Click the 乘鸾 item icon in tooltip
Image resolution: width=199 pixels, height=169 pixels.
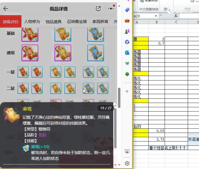coord(12,115)
